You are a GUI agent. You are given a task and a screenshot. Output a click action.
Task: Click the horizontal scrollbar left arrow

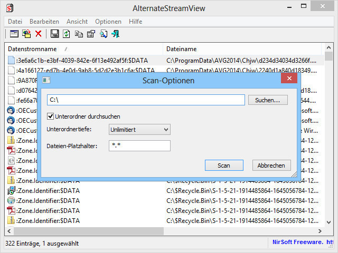(9, 231)
